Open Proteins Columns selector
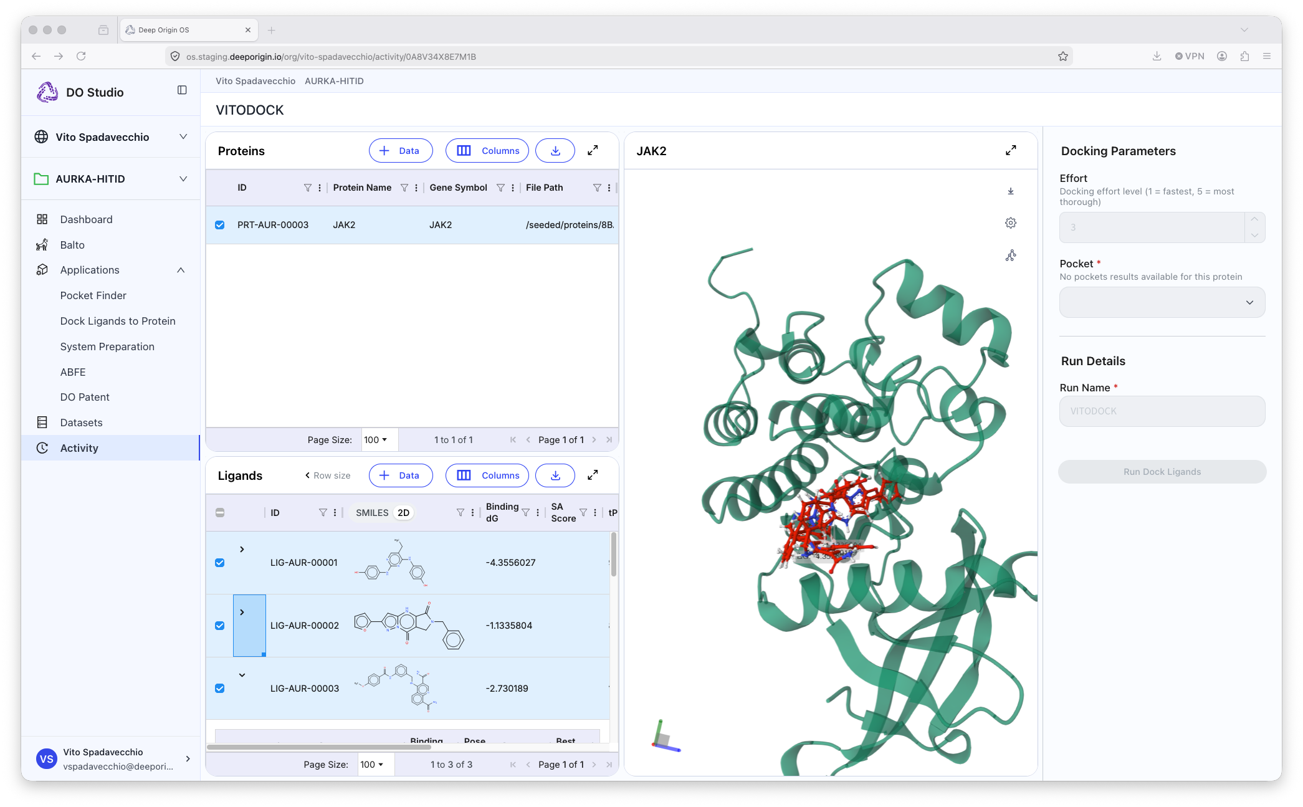The image size is (1303, 807). (487, 151)
